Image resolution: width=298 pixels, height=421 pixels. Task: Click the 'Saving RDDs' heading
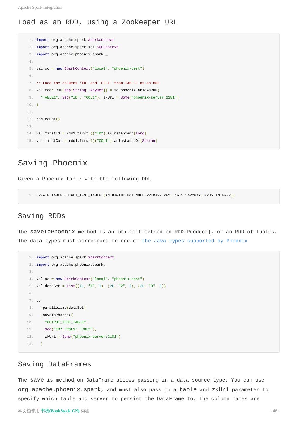coord(42,216)
